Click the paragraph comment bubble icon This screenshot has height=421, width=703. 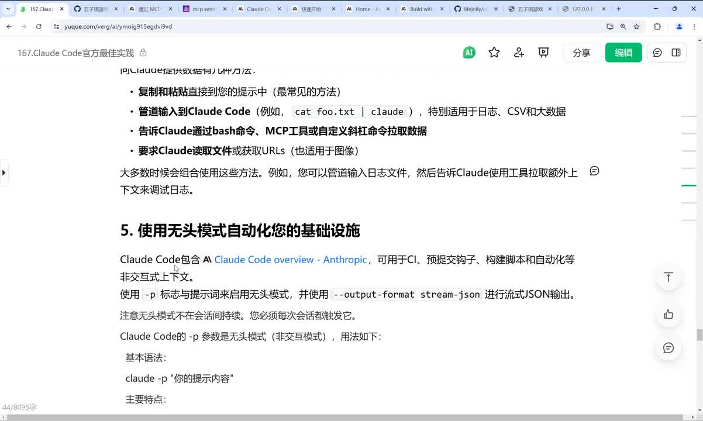594,171
